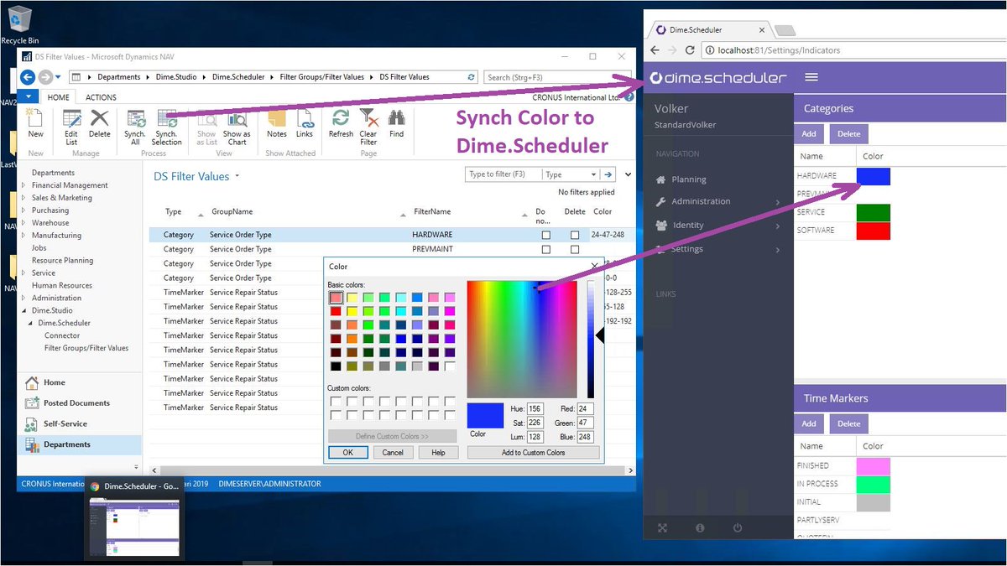Toggle the Dime.Scheduler hamburger menu icon

point(811,77)
